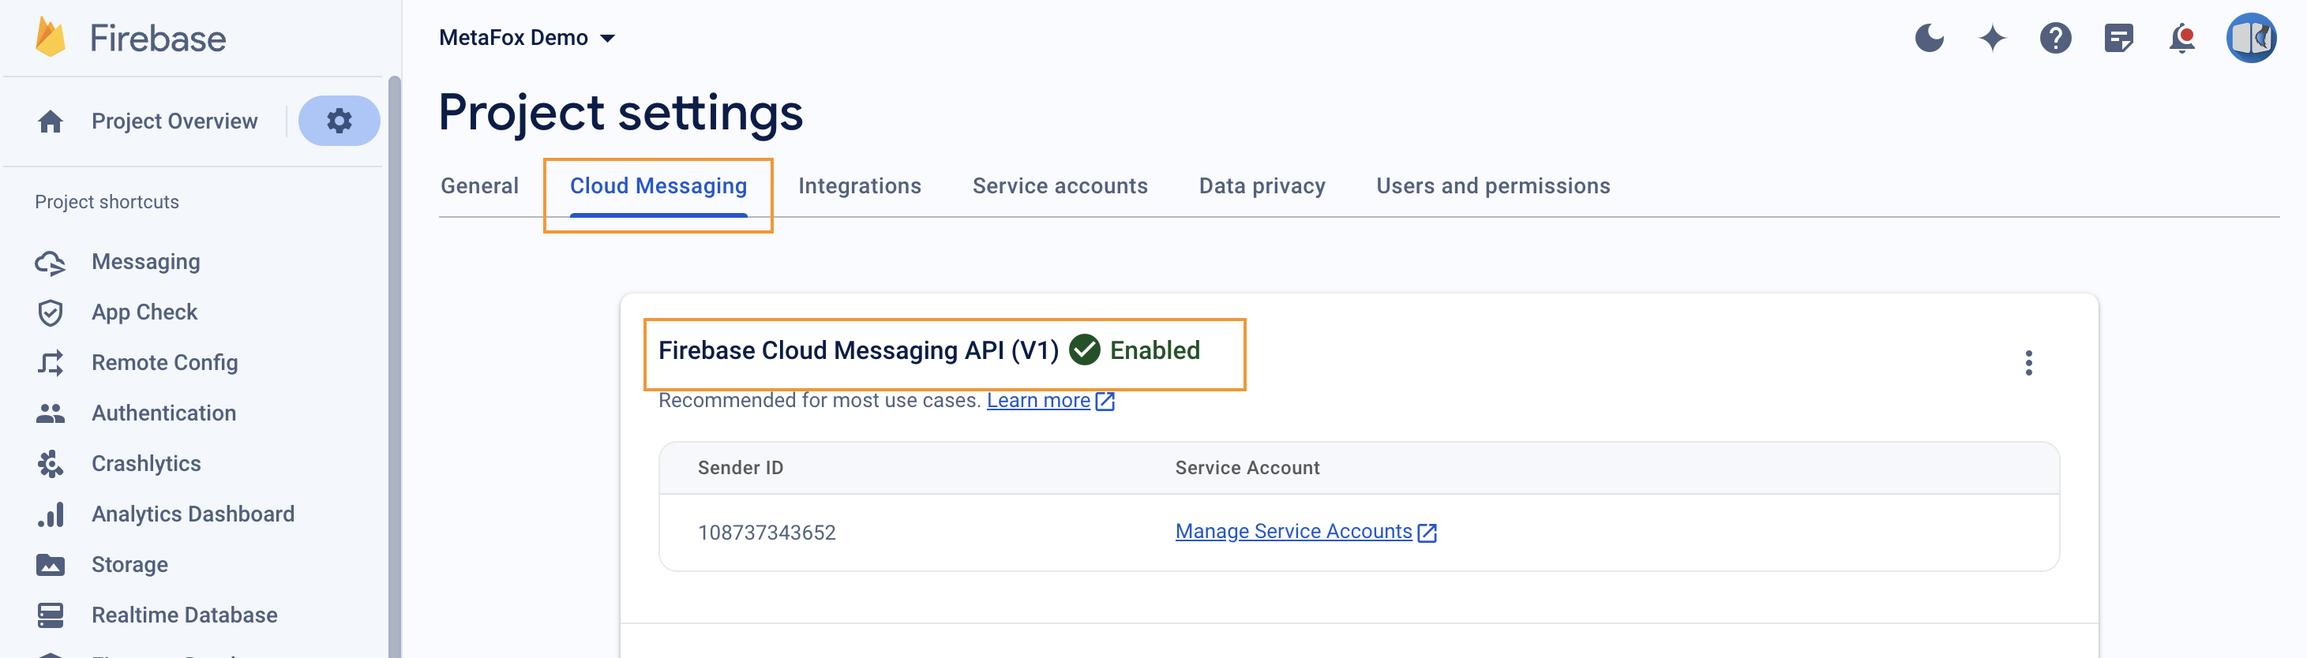
Task: Open the Integrations tab
Action: (859, 186)
